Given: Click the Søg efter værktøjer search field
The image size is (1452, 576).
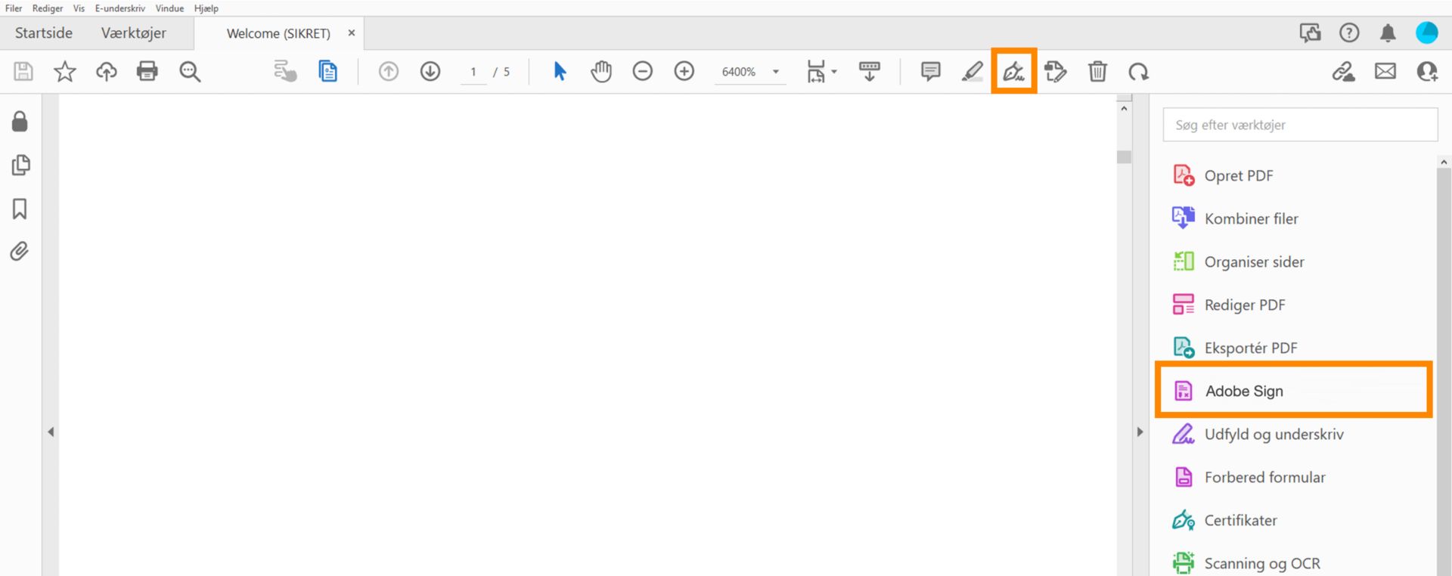Looking at the screenshot, I should 1300,125.
